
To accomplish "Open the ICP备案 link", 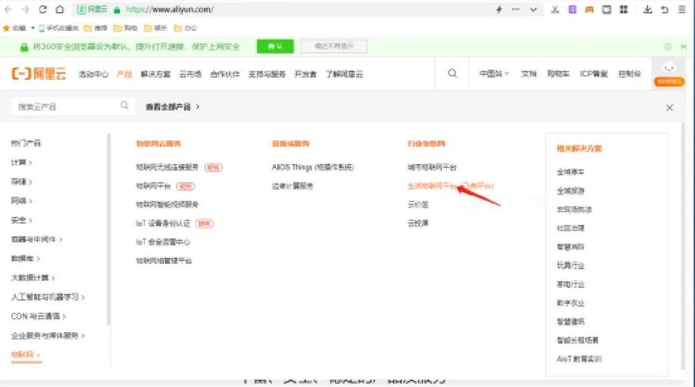I will point(594,74).
